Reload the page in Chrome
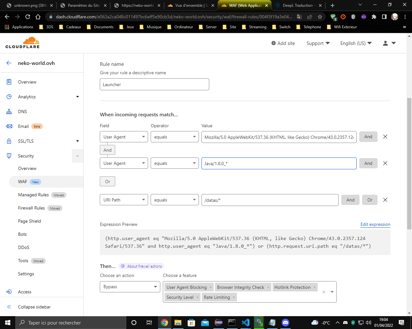 (28, 17)
